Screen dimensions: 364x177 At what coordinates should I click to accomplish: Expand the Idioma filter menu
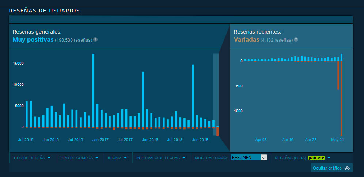[117, 158]
